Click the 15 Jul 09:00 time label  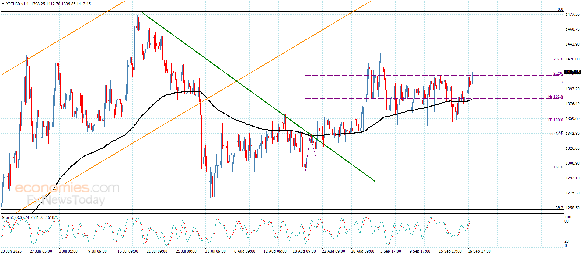tap(128, 251)
